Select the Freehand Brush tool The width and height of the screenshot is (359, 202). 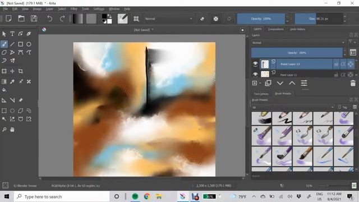4,44
